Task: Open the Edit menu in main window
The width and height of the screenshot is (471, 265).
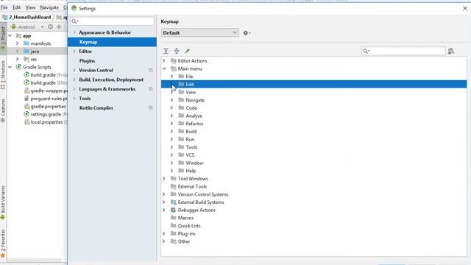Action: pos(16,7)
